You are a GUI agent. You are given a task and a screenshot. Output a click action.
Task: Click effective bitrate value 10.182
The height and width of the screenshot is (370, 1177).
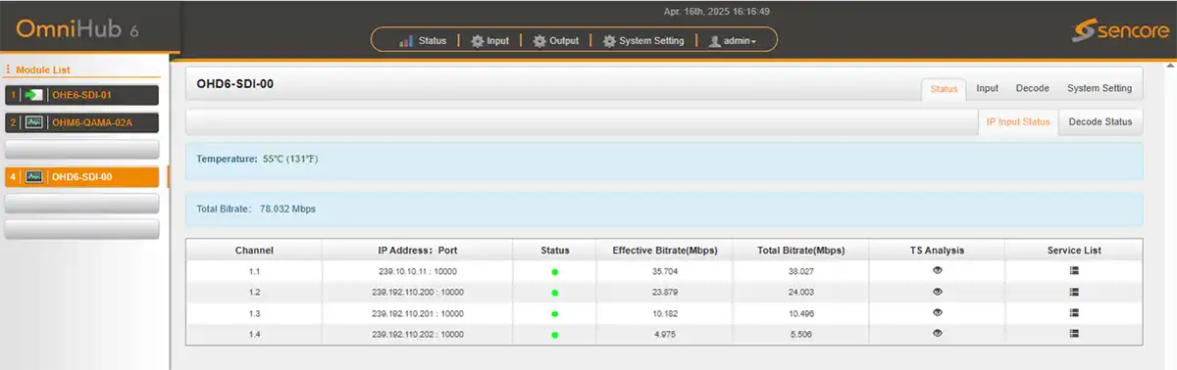665,313
